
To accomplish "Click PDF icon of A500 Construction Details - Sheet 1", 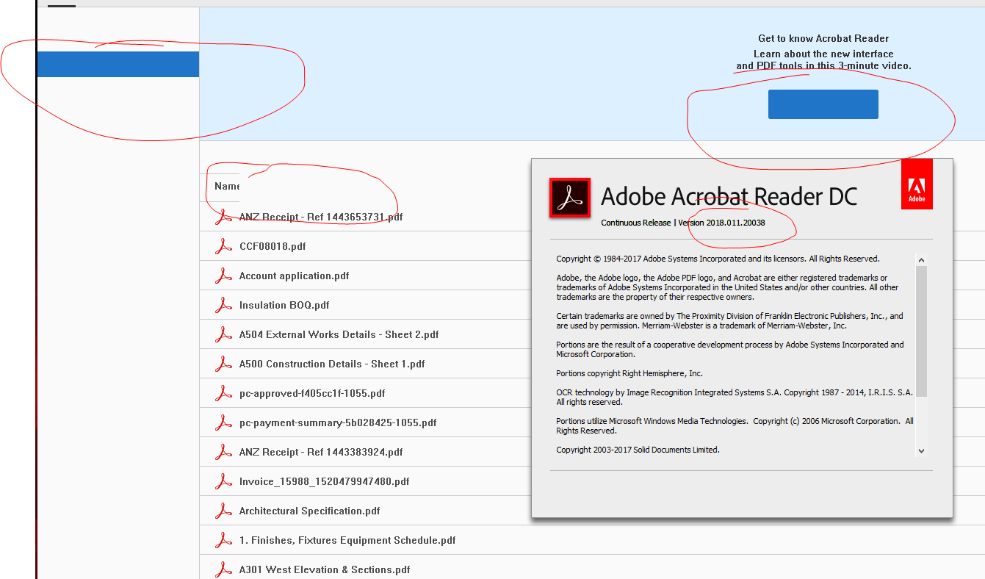I will 223,364.
